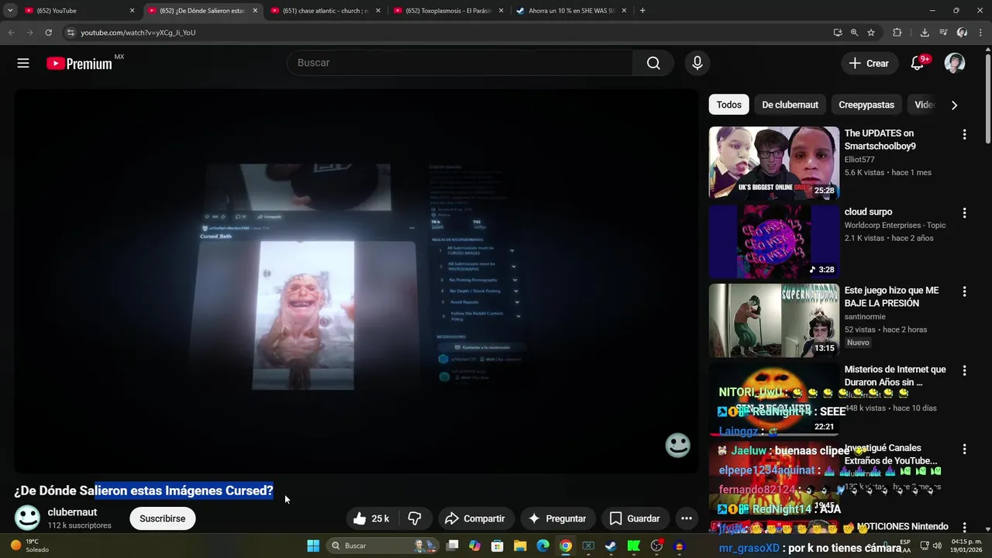Image resolution: width=992 pixels, height=558 pixels.
Task: Click the YouTube search input field
Action: pos(460,63)
